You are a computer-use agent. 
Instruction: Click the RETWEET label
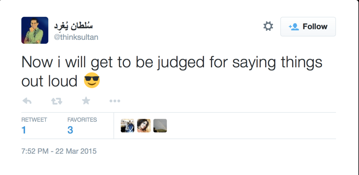34,120
